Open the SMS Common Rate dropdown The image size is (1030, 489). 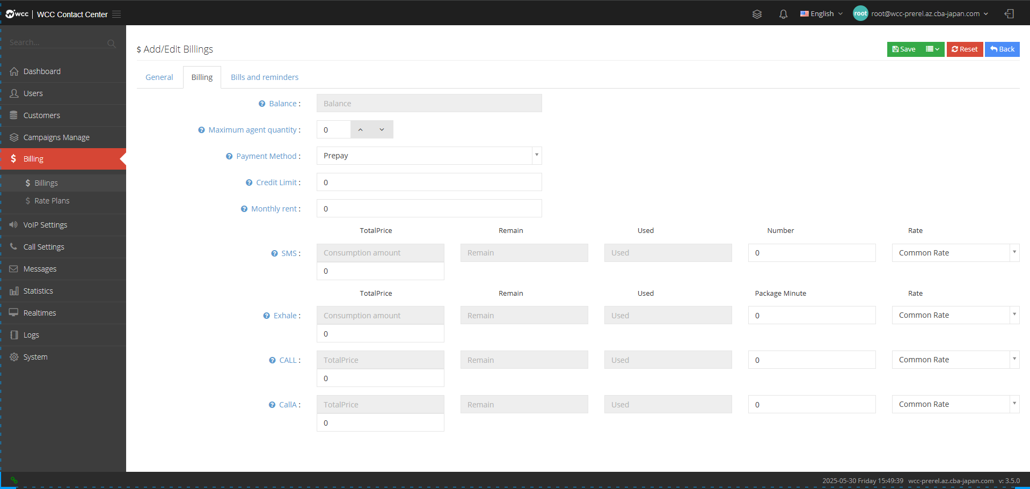pyautogui.click(x=955, y=253)
